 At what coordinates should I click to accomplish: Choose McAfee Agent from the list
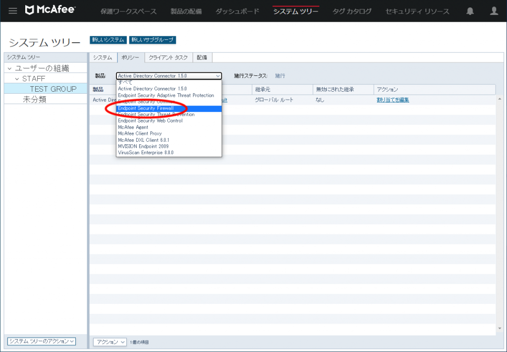[x=169, y=127]
